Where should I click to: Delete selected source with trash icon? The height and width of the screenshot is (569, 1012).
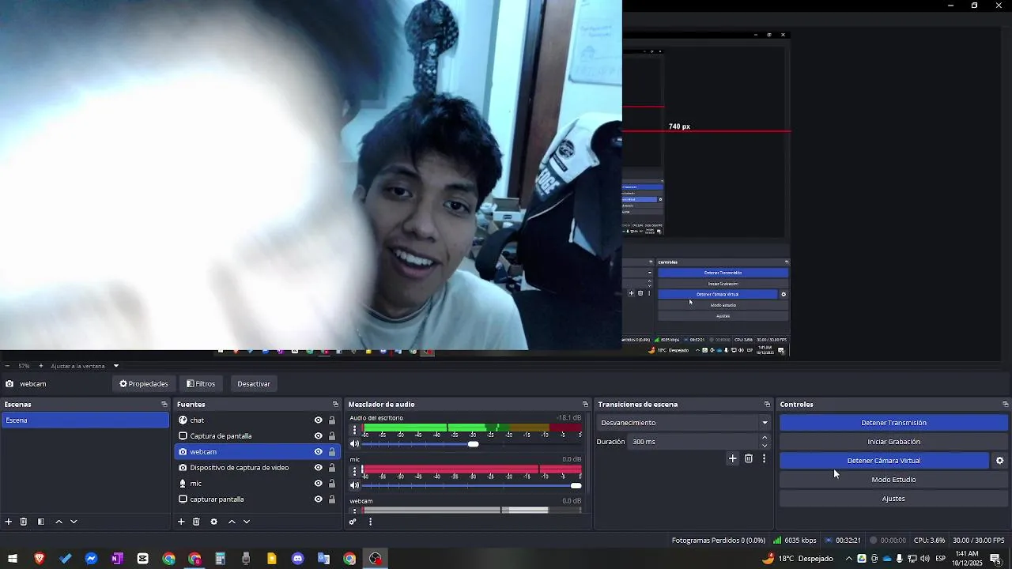tap(196, 522)
